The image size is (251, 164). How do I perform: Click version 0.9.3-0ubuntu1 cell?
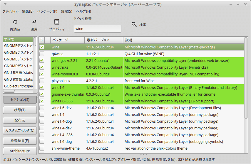click(x=98, y=94)
